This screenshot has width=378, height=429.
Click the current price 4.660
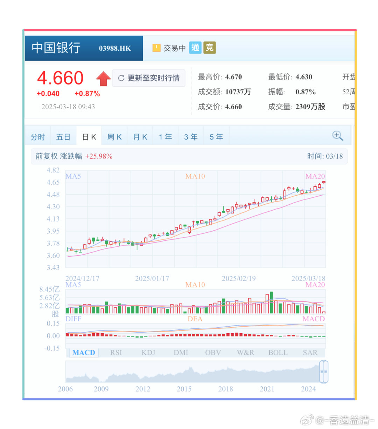[60, 78]
